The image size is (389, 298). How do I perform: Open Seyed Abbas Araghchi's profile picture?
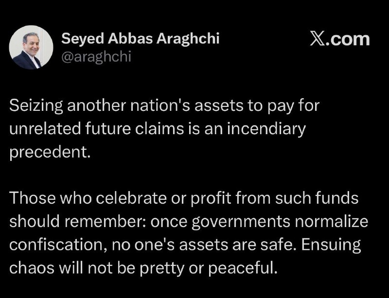pos(31,47)
